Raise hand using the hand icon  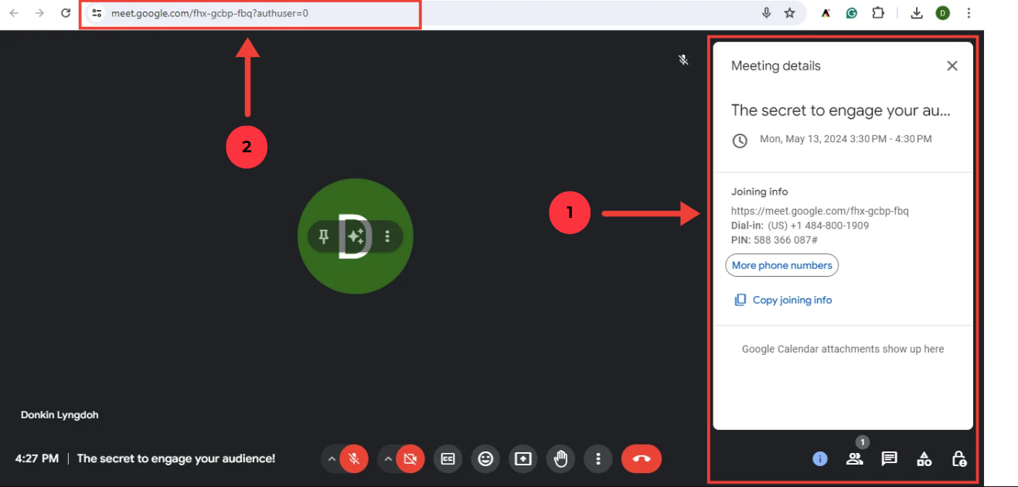(x=560, y=458)
